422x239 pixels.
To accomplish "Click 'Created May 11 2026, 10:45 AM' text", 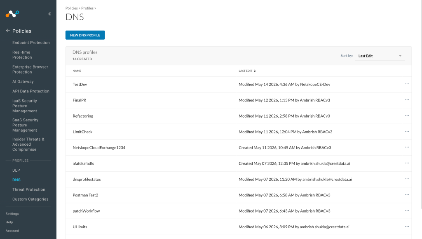I will [x=267, y=148].
